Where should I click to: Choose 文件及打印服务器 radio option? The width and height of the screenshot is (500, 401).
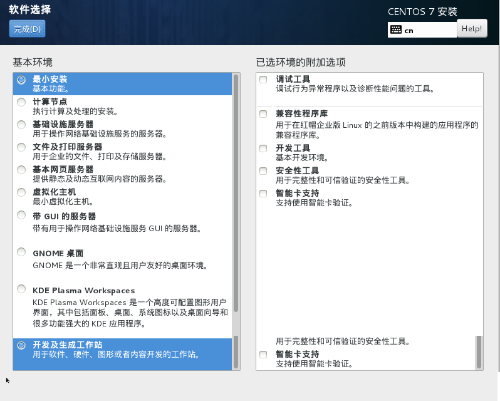pos(21,147)
